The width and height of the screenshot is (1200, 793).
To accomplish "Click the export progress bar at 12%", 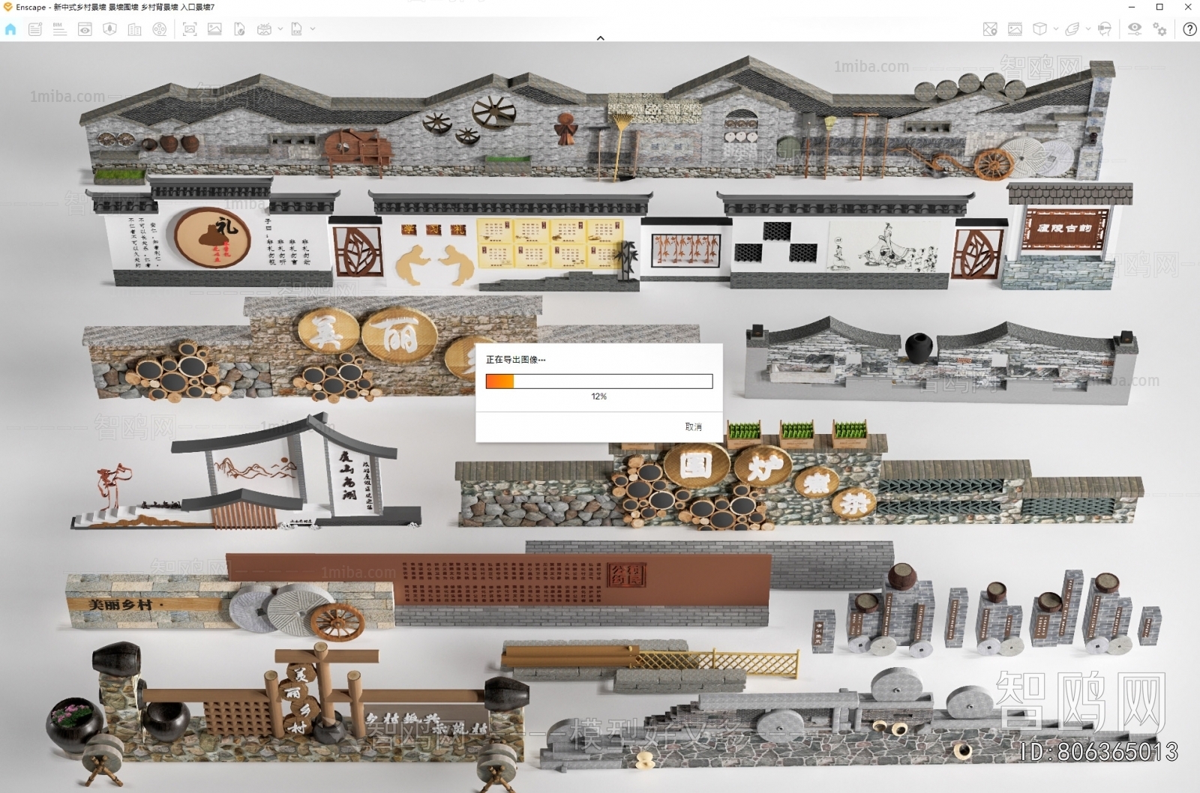I will tap(598, 381).
